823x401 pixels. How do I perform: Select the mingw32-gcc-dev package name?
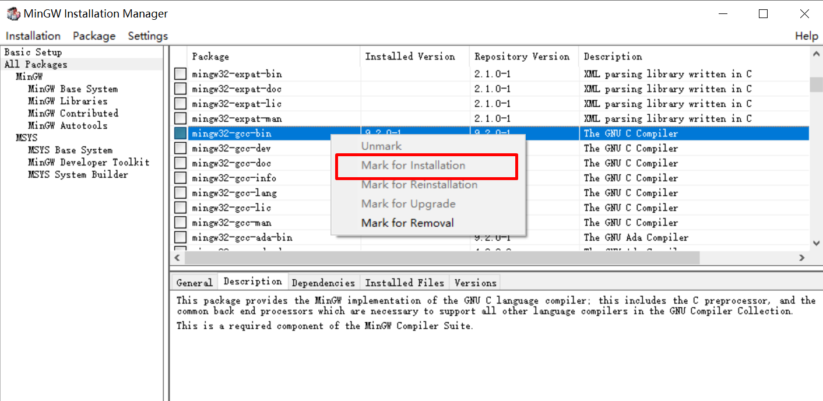pyautogui.click(x=231, y=148)
